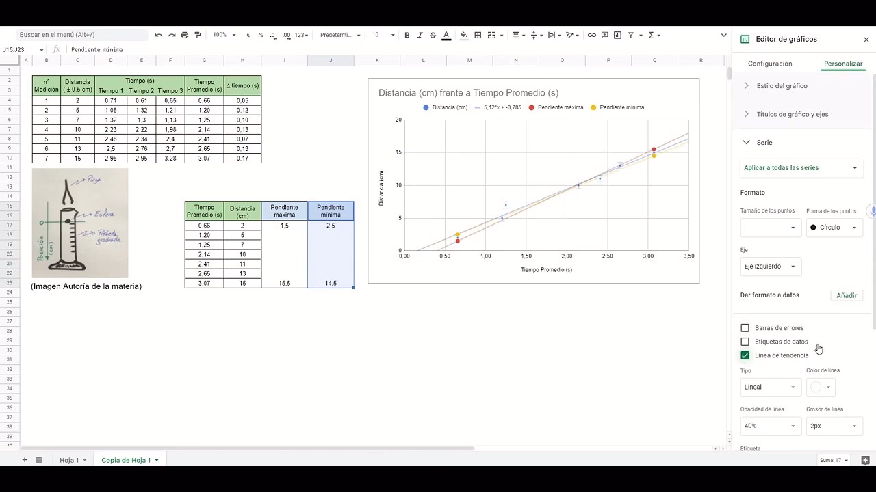
Task: Insert a link using the toolbar icon
Action: pos(591,35)
